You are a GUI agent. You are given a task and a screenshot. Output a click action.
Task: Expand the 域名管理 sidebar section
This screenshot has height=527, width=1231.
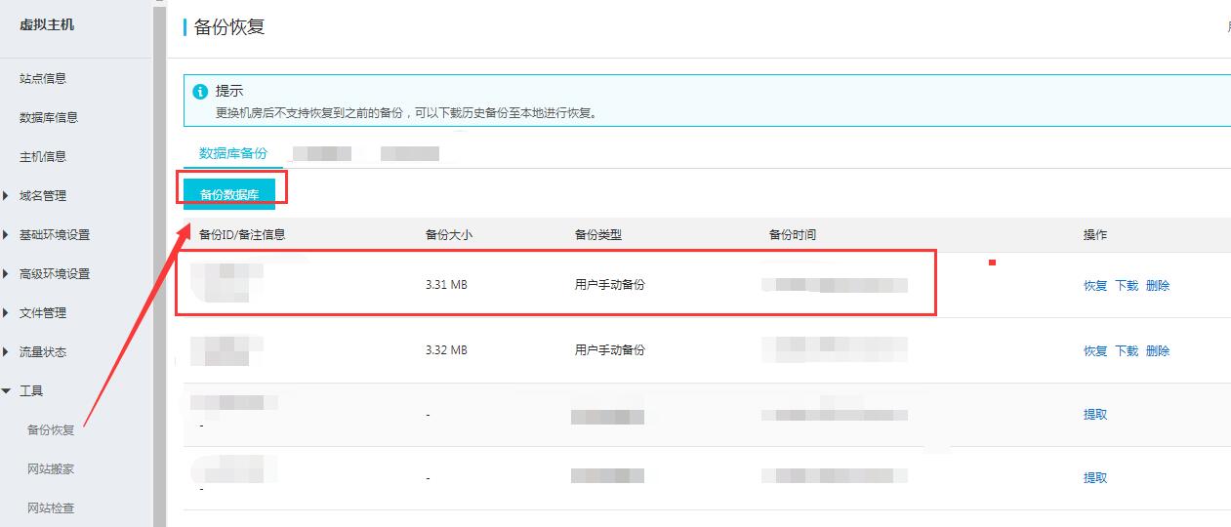[43, 195]
